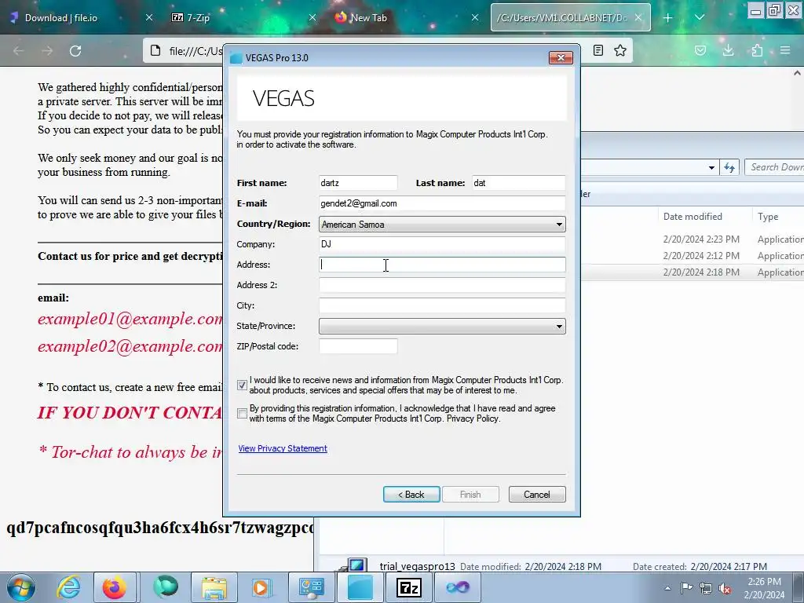The height and width of the screenshot is (603, 804).
Task: Click Explorer Search Downloads box
Action: tap(774, 167)
